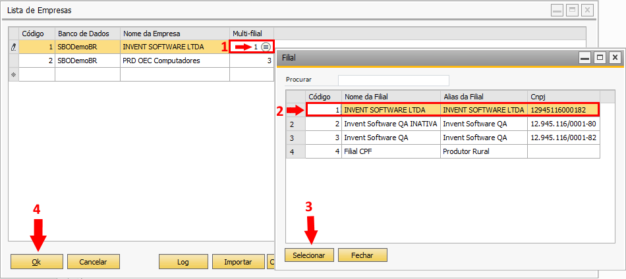Select filial row Invent Software QA INATIVA
The height and width of the screenshot is (279, 626).
coord(391,124)
